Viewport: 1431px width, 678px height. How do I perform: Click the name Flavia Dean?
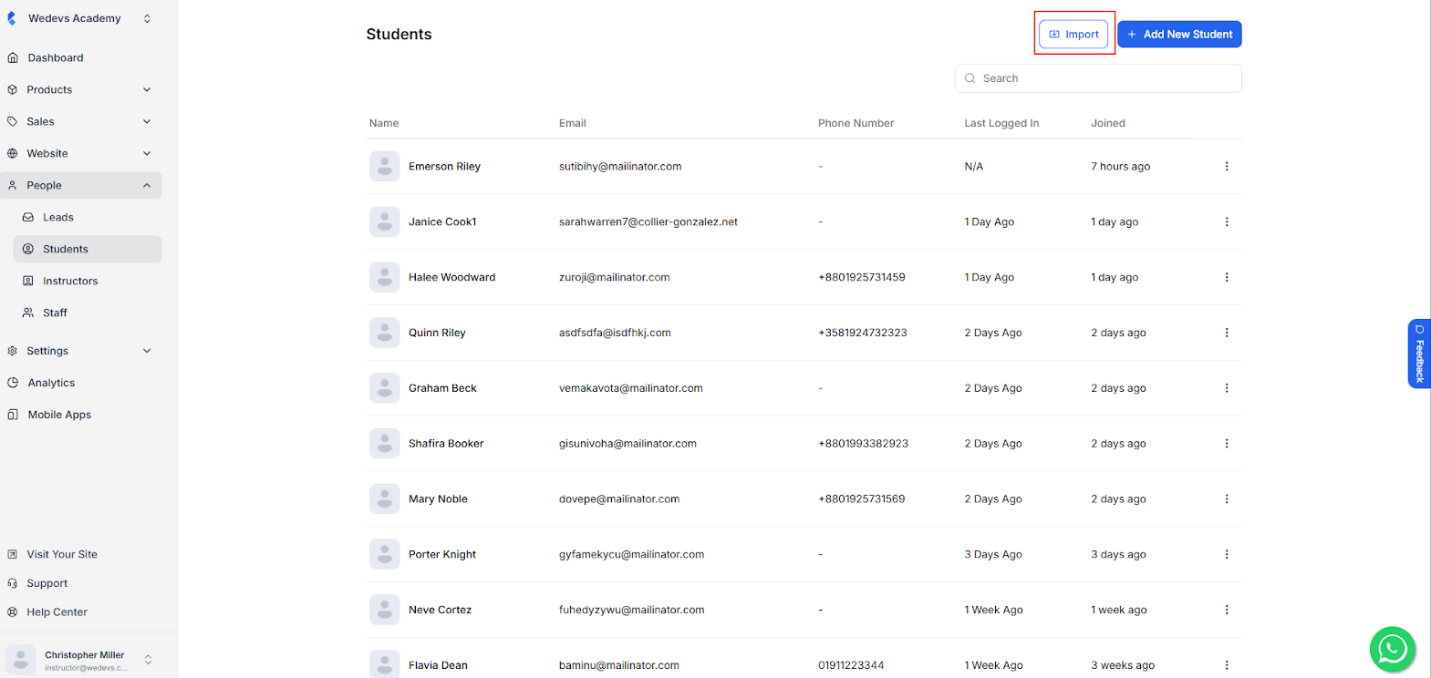[x=438, y=665]
